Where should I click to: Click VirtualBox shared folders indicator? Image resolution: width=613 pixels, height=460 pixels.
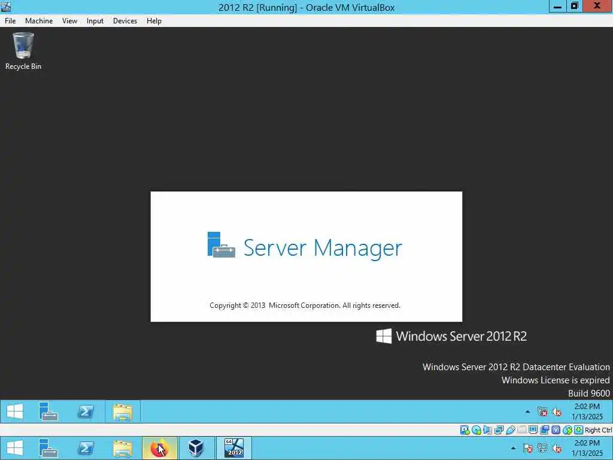tap(521, 430)
